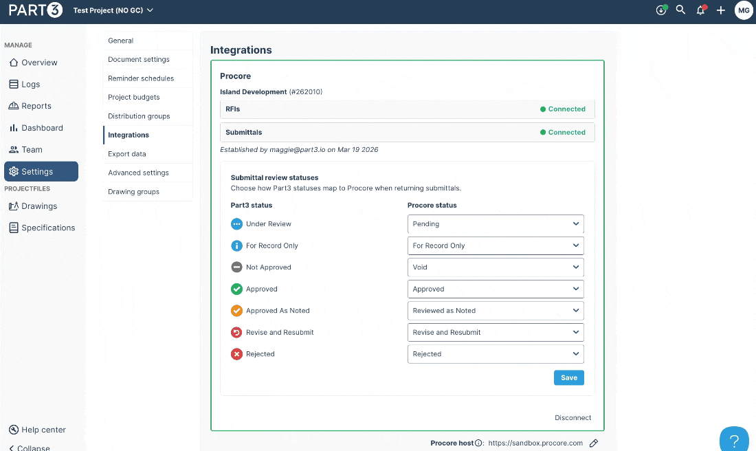756x451 pixels.
Task: Open the search magnifier icon
Action: [x=680, y=10]
